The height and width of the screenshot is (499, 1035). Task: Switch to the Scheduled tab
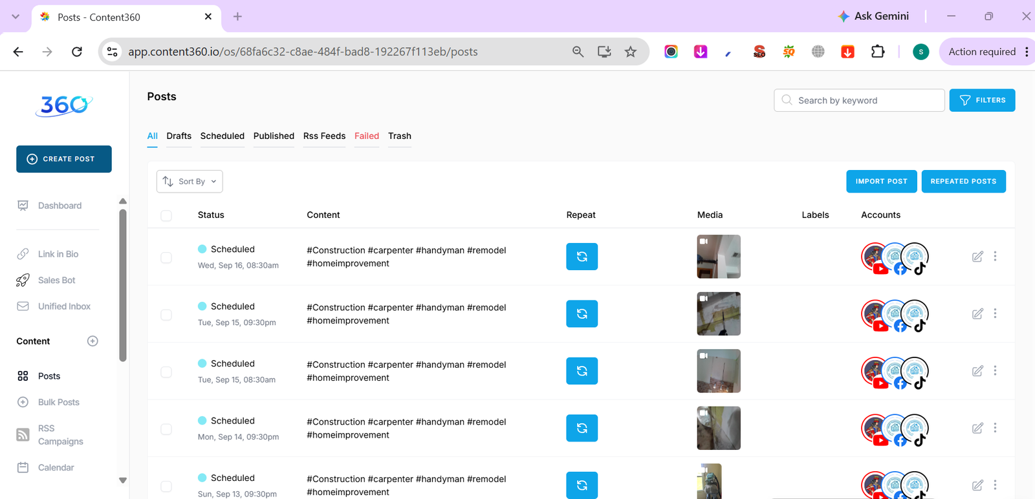pyautogui.click(x=223, y=136)
